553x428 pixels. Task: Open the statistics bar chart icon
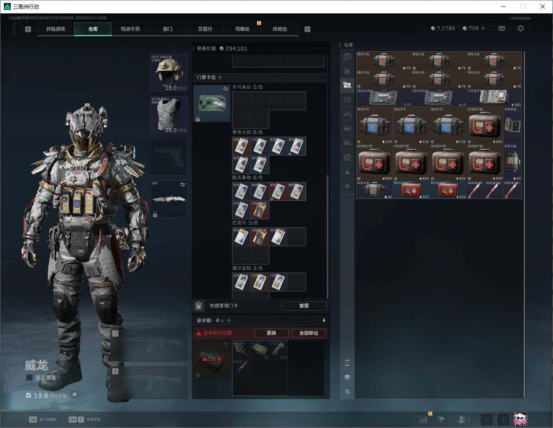[x=424, y=419]
